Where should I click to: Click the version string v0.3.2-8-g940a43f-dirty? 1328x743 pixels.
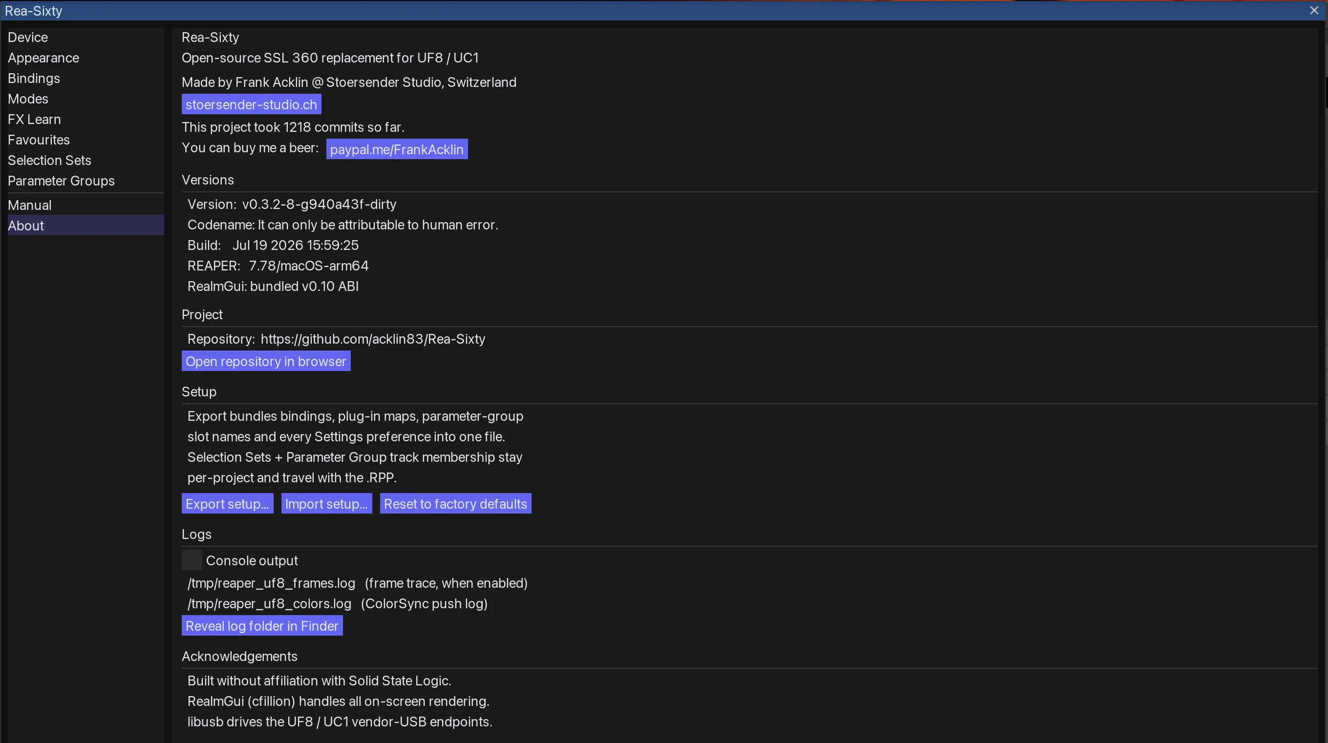tap(319, 205)
